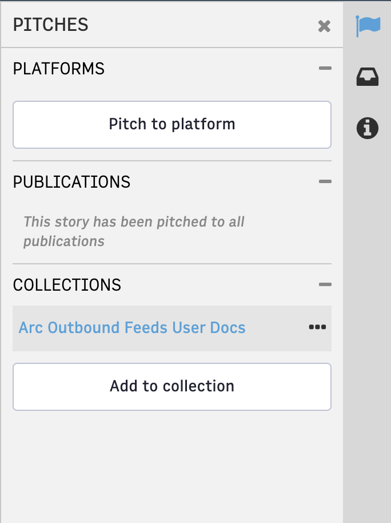Collapse the Publications section minus icon
The image size is (391, 523).
click(x=325, y=181)
